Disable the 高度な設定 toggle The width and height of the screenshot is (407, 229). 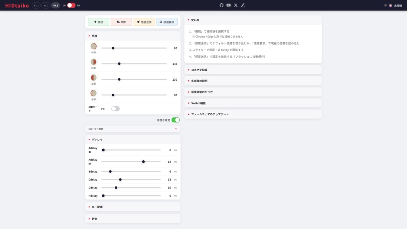pyautogui.click(x=175, y=120)
